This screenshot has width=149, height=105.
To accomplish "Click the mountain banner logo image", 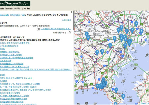I will point(15,3).
